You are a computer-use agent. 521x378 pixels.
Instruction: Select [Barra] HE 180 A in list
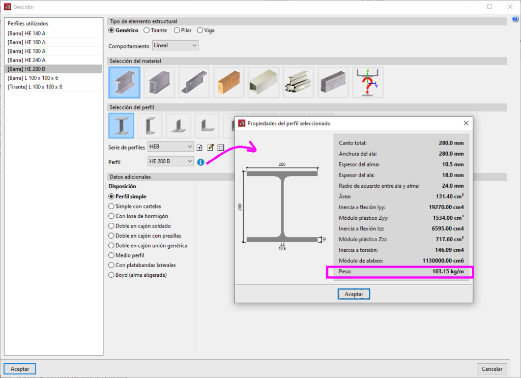pos(53,51)
